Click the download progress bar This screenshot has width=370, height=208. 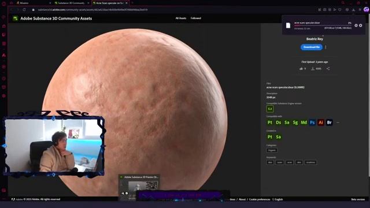(323, 25)
